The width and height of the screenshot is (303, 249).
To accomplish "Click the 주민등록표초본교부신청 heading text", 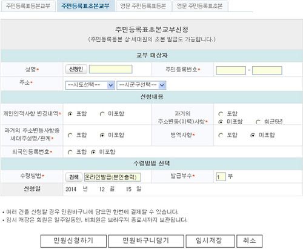I will coord(152,30).
